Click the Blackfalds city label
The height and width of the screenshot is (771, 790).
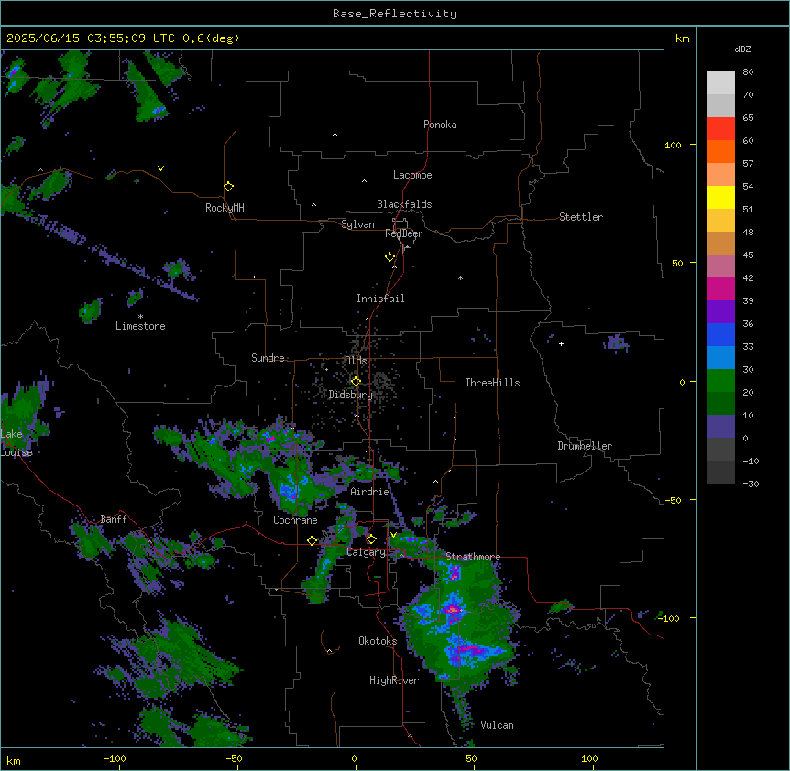click(x=404, y=204)
